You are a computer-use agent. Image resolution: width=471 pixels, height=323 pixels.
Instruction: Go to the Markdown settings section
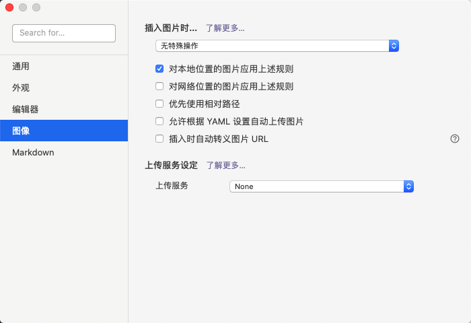tap(64, 152)
